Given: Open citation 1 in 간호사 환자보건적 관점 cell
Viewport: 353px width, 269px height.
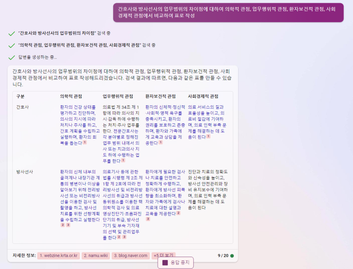Looking at the screenshot, I should (x=161, y=142).
